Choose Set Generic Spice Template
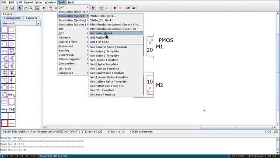This screenshot has height=158, width=280. 116,47
